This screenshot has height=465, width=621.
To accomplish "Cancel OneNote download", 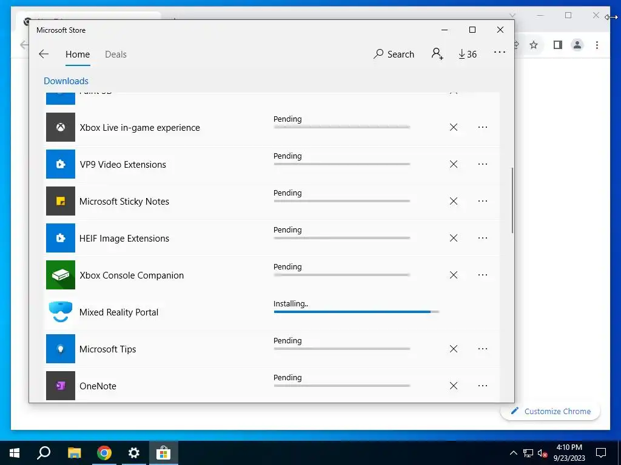I will 454,386.
